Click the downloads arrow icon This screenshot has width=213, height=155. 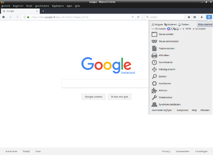coord(202,17)
